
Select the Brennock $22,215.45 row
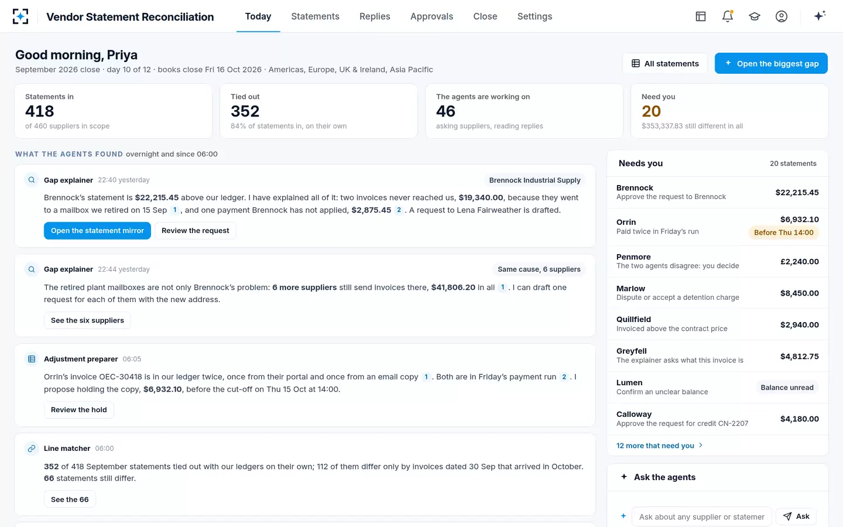[718, 192]
